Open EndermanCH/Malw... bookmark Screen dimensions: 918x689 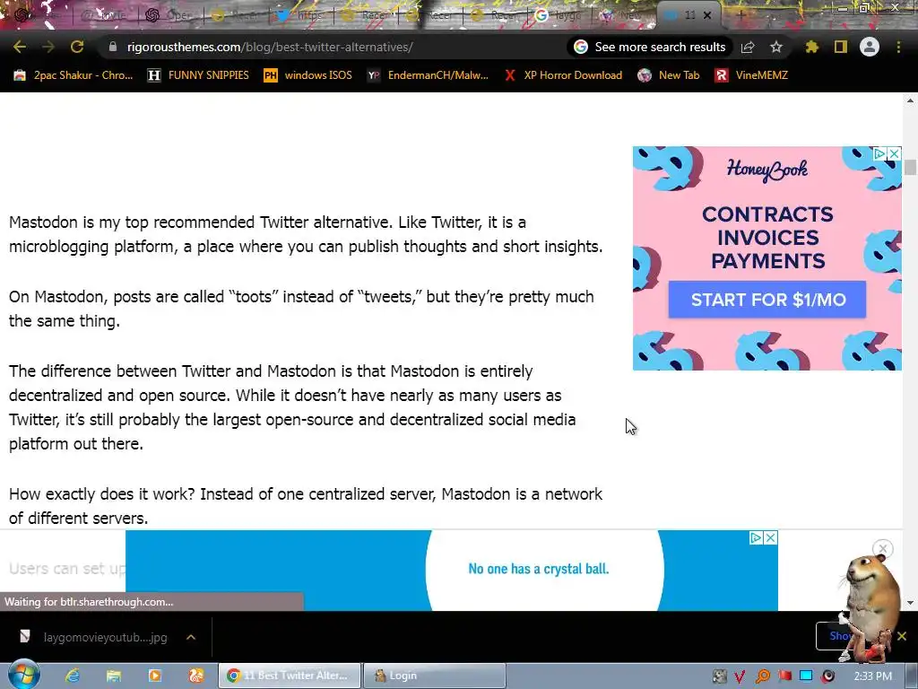click(x=428, y=75)
